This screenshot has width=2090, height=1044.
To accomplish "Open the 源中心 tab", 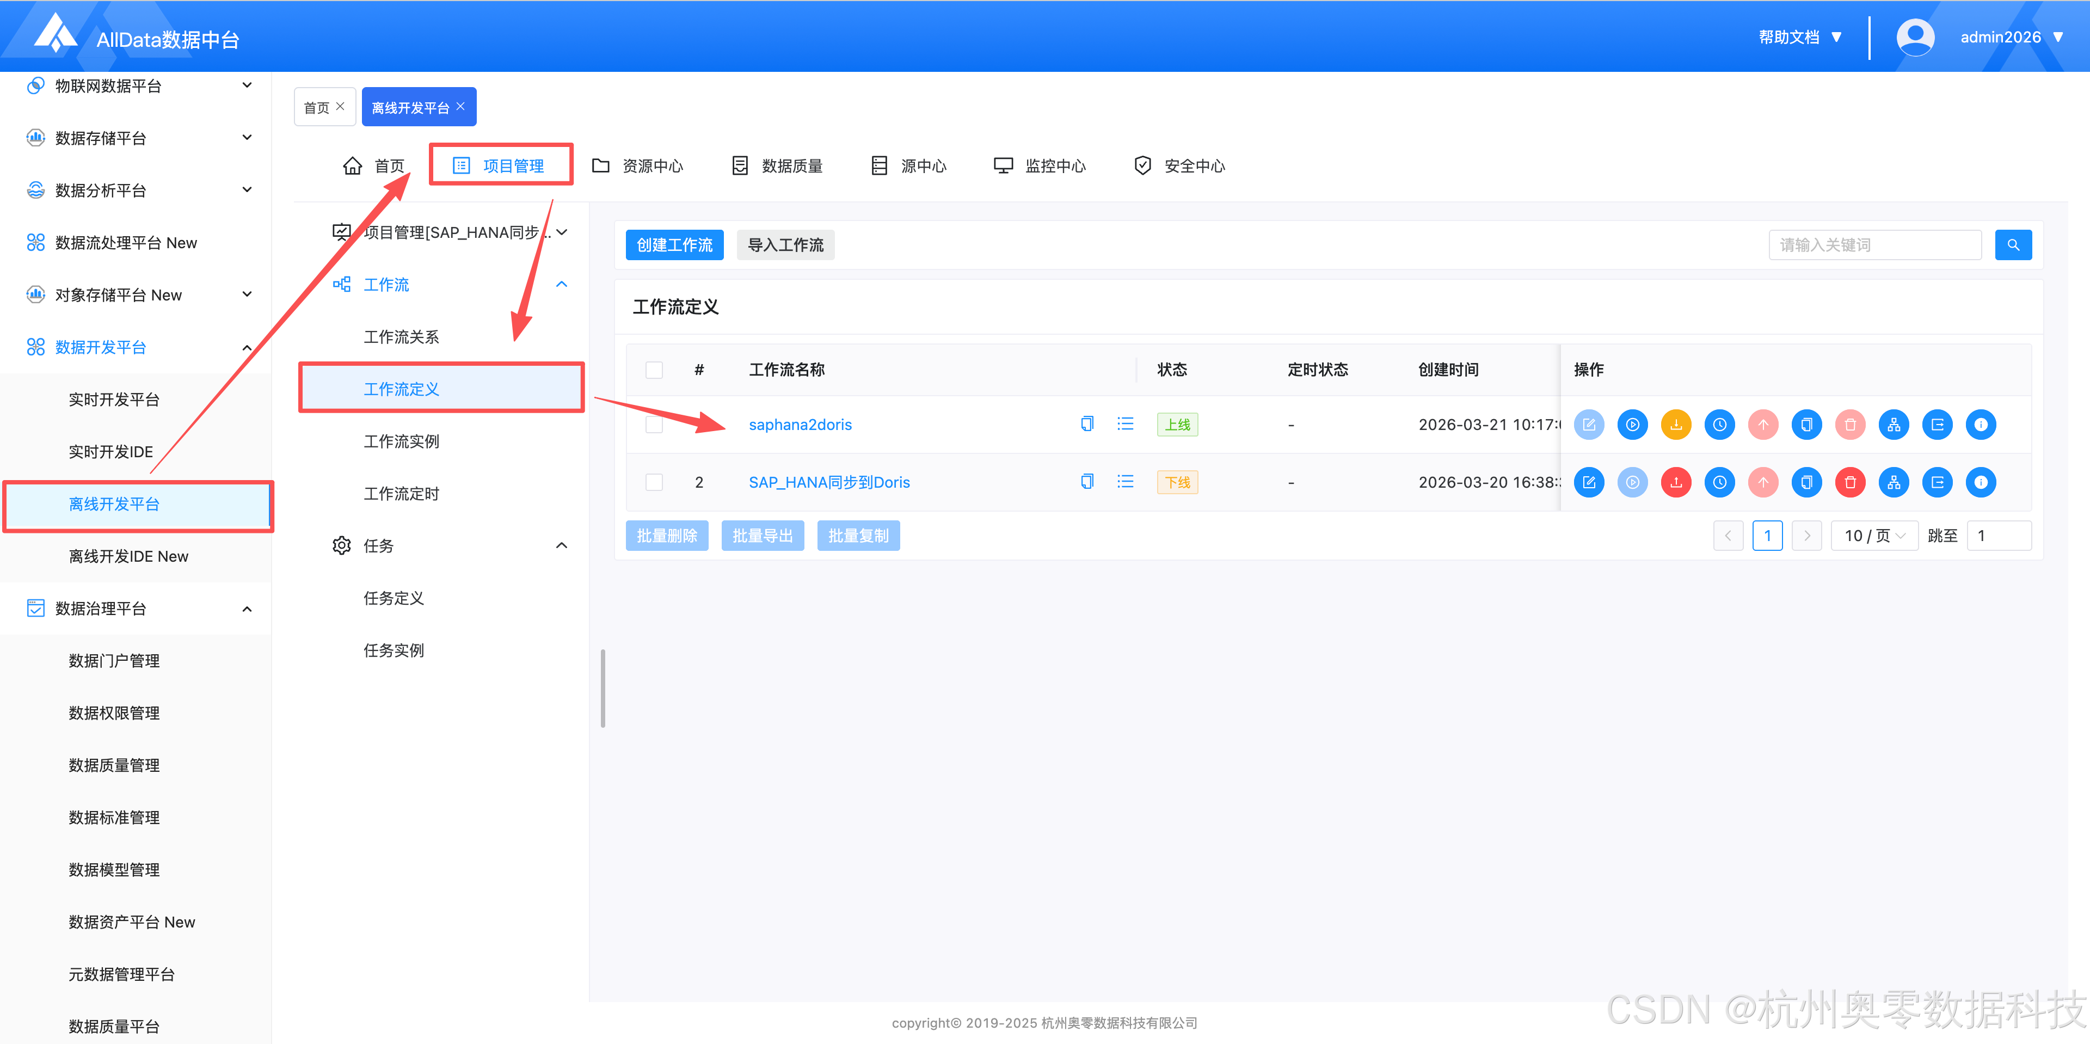I will click(x=909, y=165).
